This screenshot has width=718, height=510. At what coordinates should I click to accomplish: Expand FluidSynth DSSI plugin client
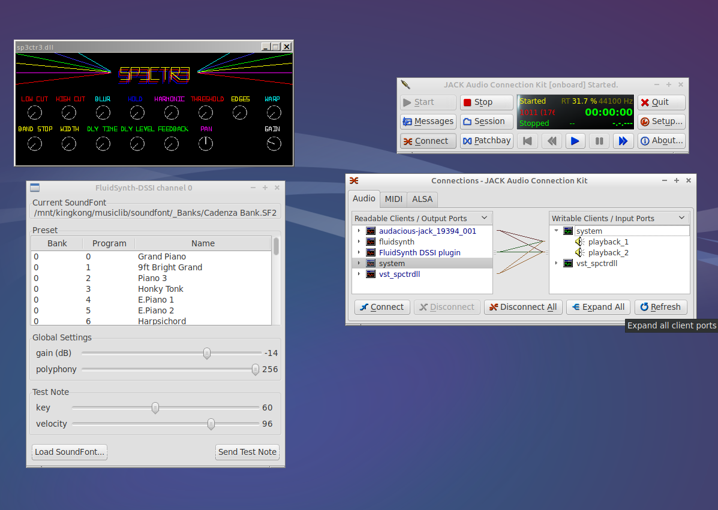point(359,252)
